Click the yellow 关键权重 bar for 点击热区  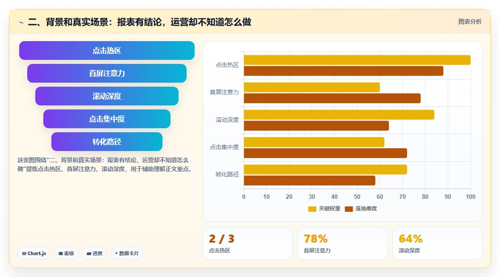point(357,60)
